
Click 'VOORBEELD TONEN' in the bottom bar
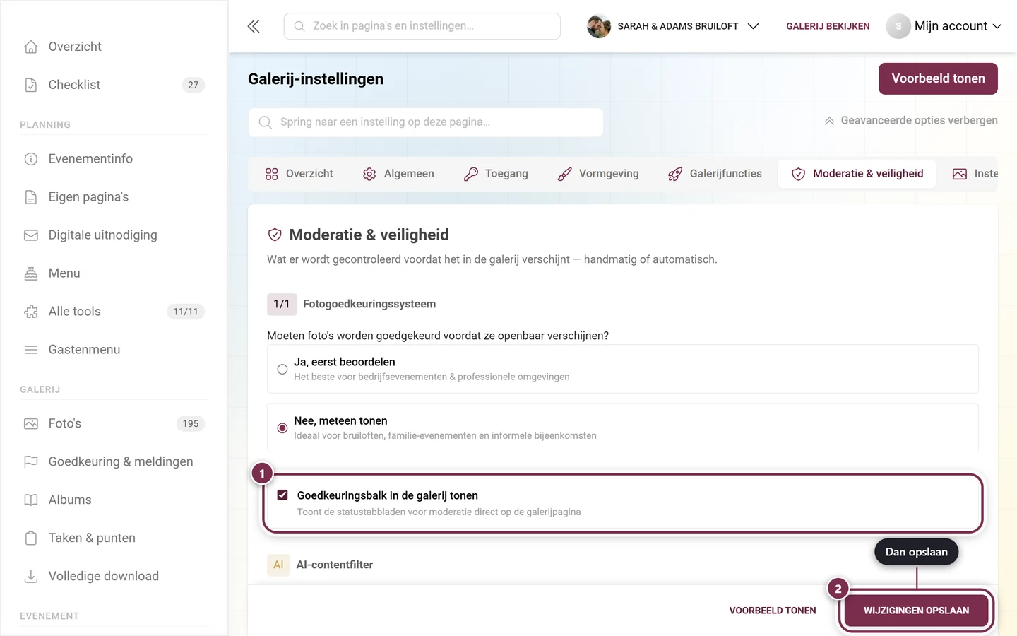[773, 611]
